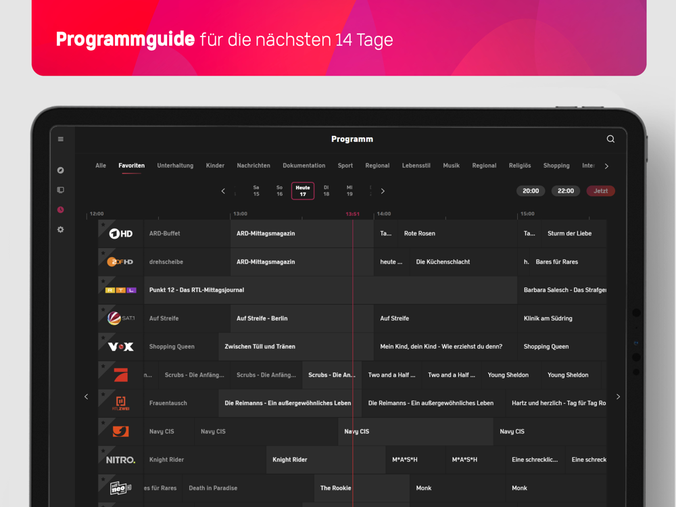Open Punkt 12 - Das RTL-Mittagsjournal

331,290
